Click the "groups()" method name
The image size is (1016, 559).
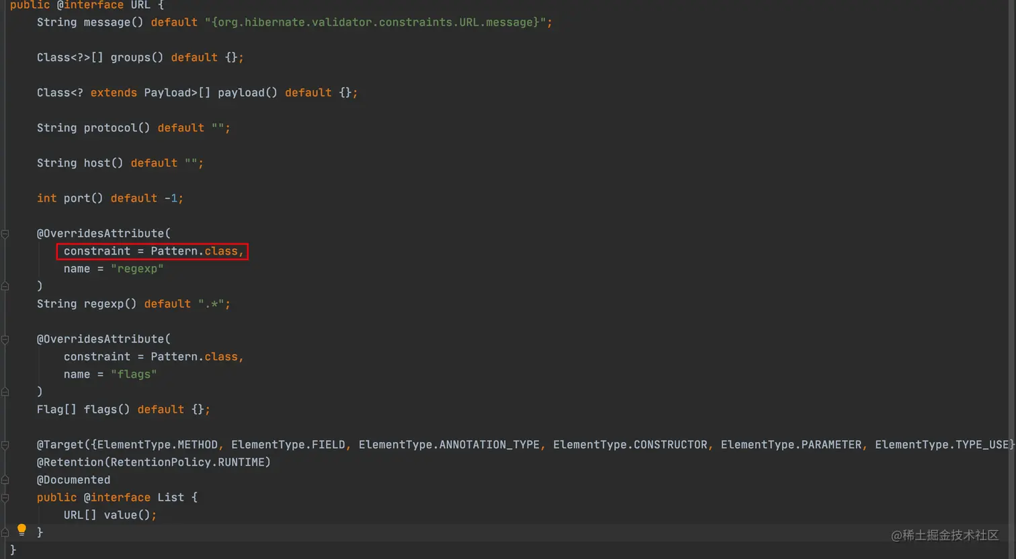[x=137, y=58]
